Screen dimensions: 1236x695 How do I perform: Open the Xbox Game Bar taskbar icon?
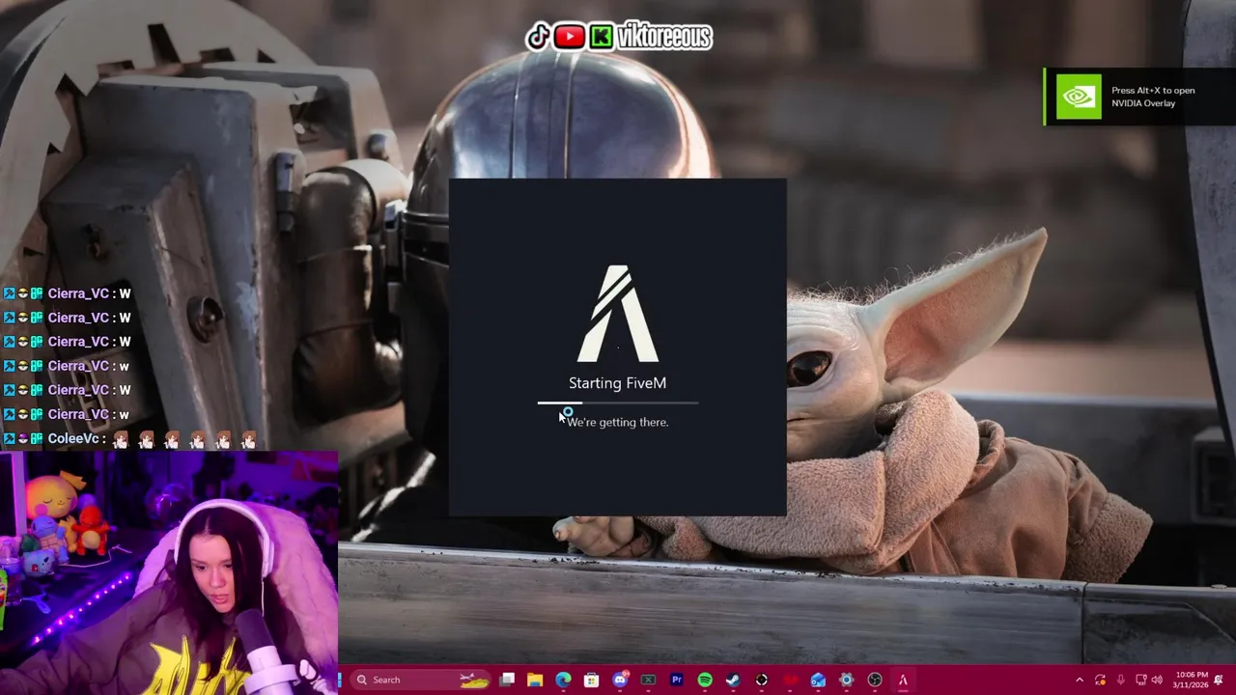(649, 680)
